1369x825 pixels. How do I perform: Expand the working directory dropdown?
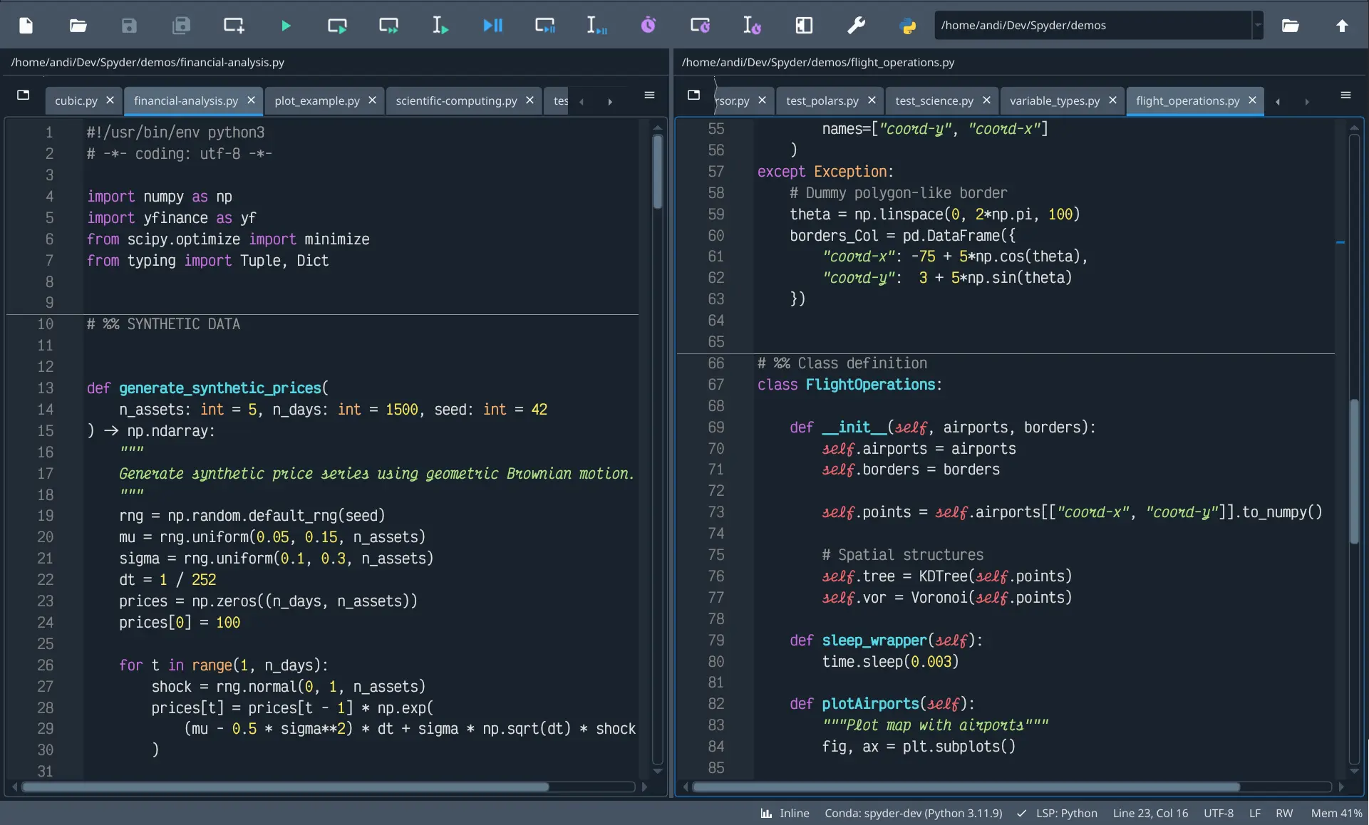click(x=1258, y=26)
